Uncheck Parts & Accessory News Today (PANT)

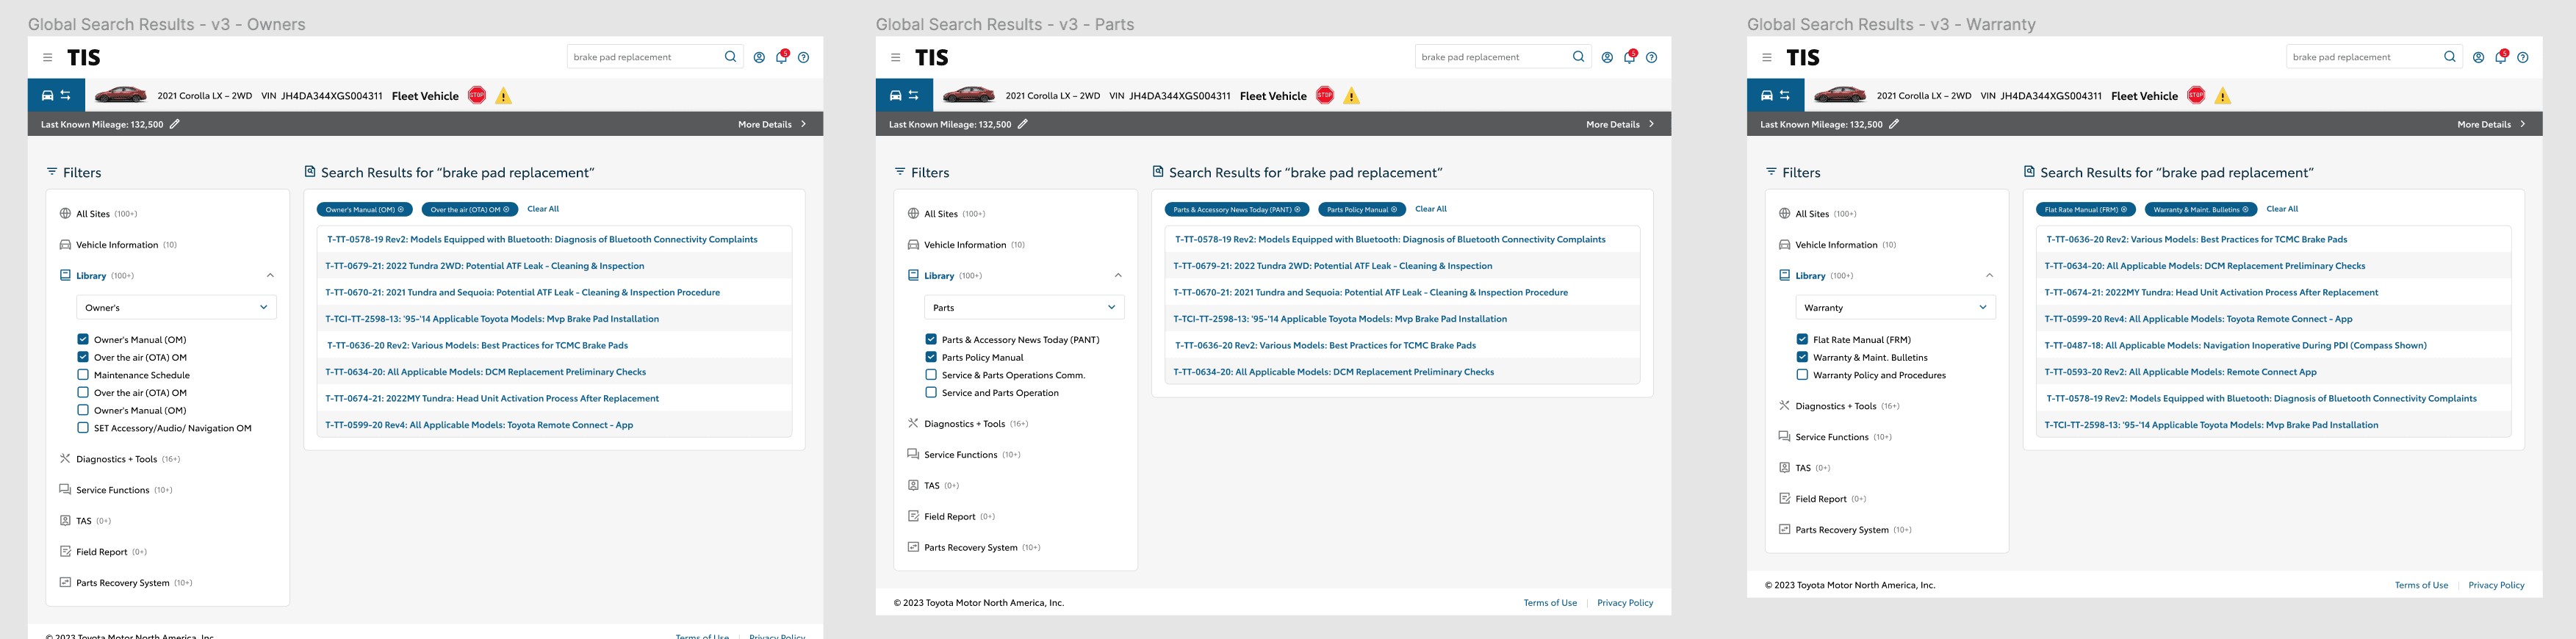click(931, 340)
